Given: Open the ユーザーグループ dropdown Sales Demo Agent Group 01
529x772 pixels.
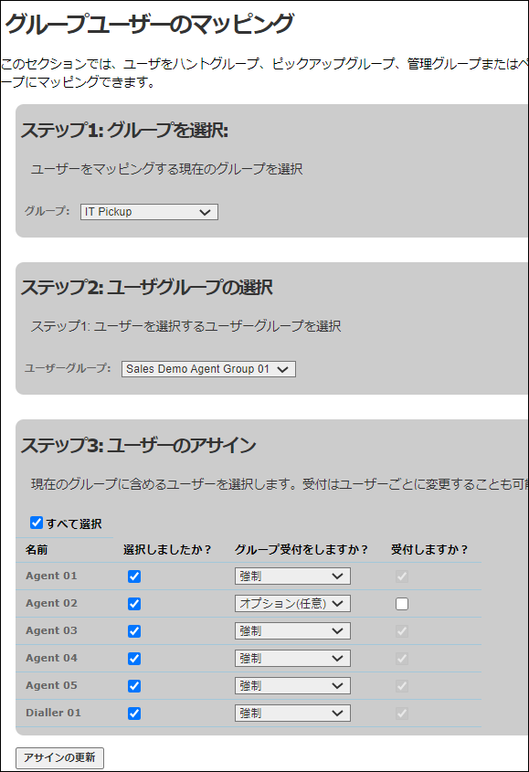Looking at the screenshot, I should pos(208,369).
